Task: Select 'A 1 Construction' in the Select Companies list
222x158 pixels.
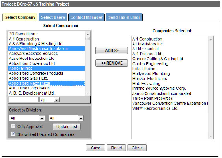Action: tap(47, 39)
